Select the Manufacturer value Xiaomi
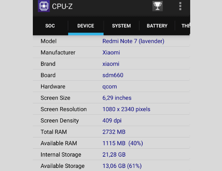 coord(111,53)
